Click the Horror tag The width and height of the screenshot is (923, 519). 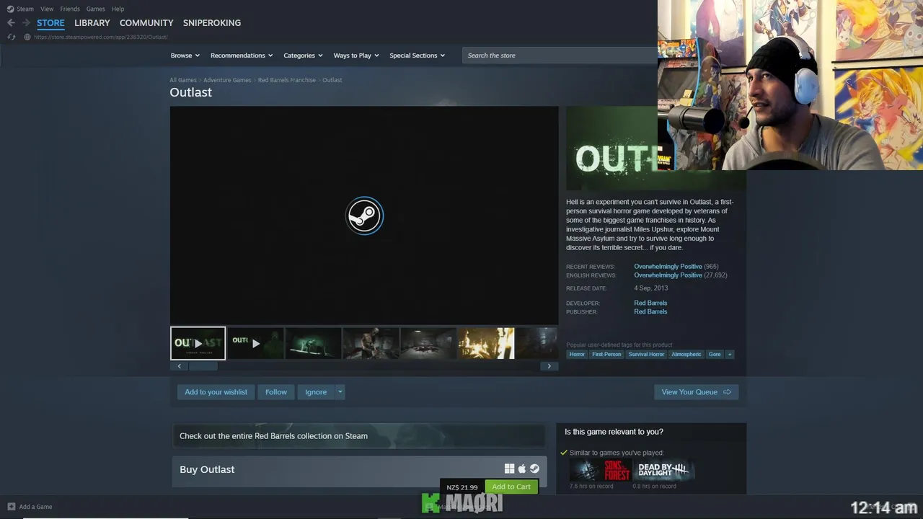coord(577,354)
